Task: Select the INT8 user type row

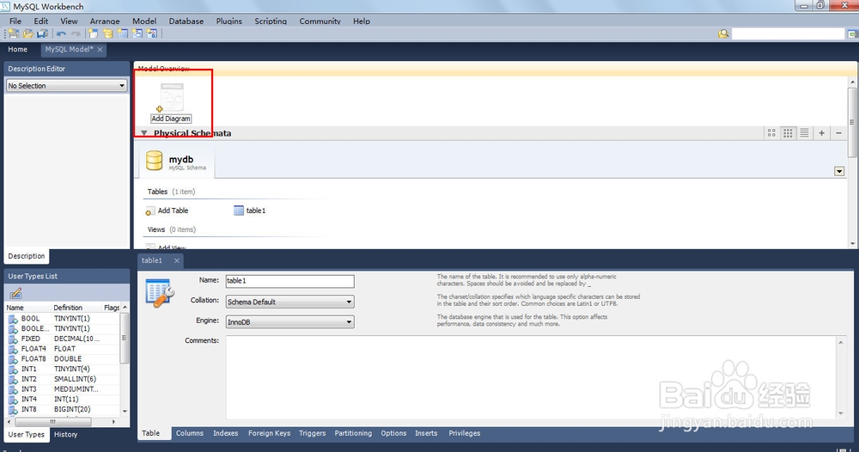Action: click(61, 409)
